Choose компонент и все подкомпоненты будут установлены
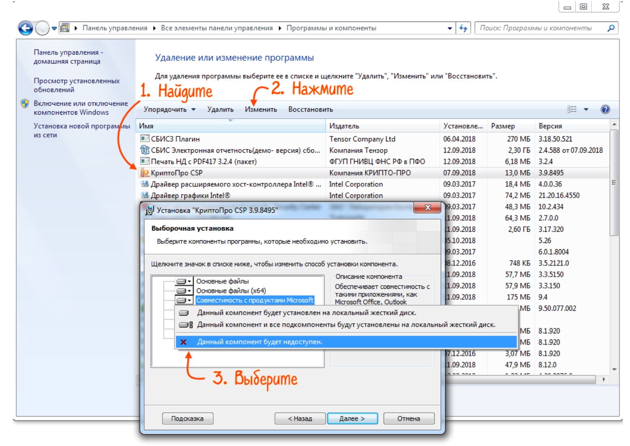 click(x=347, y=325)
